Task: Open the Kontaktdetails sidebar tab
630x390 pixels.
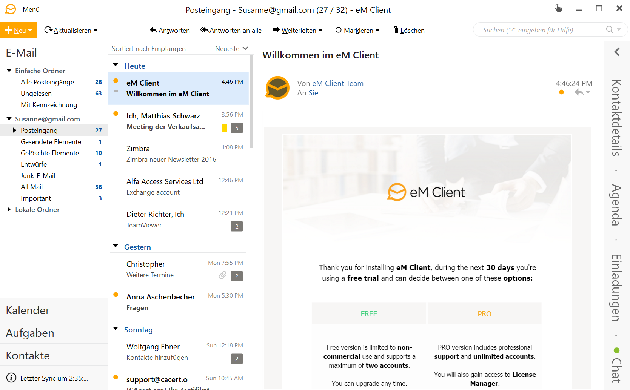Action: pos(616,118)
